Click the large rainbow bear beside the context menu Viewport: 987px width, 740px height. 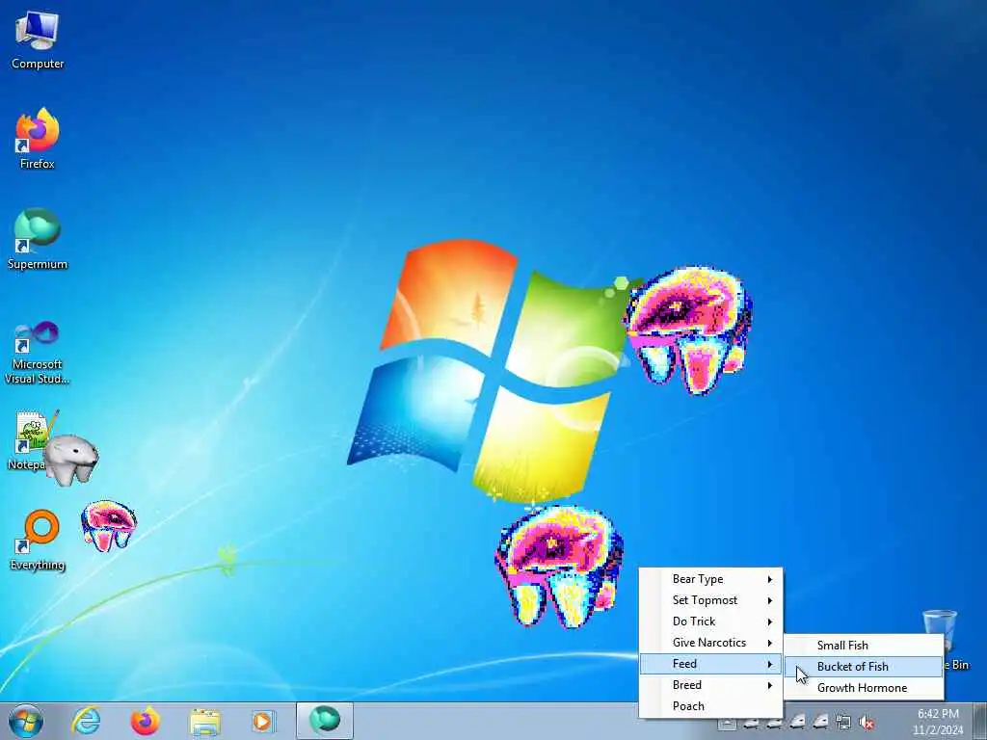coord(559,566)
